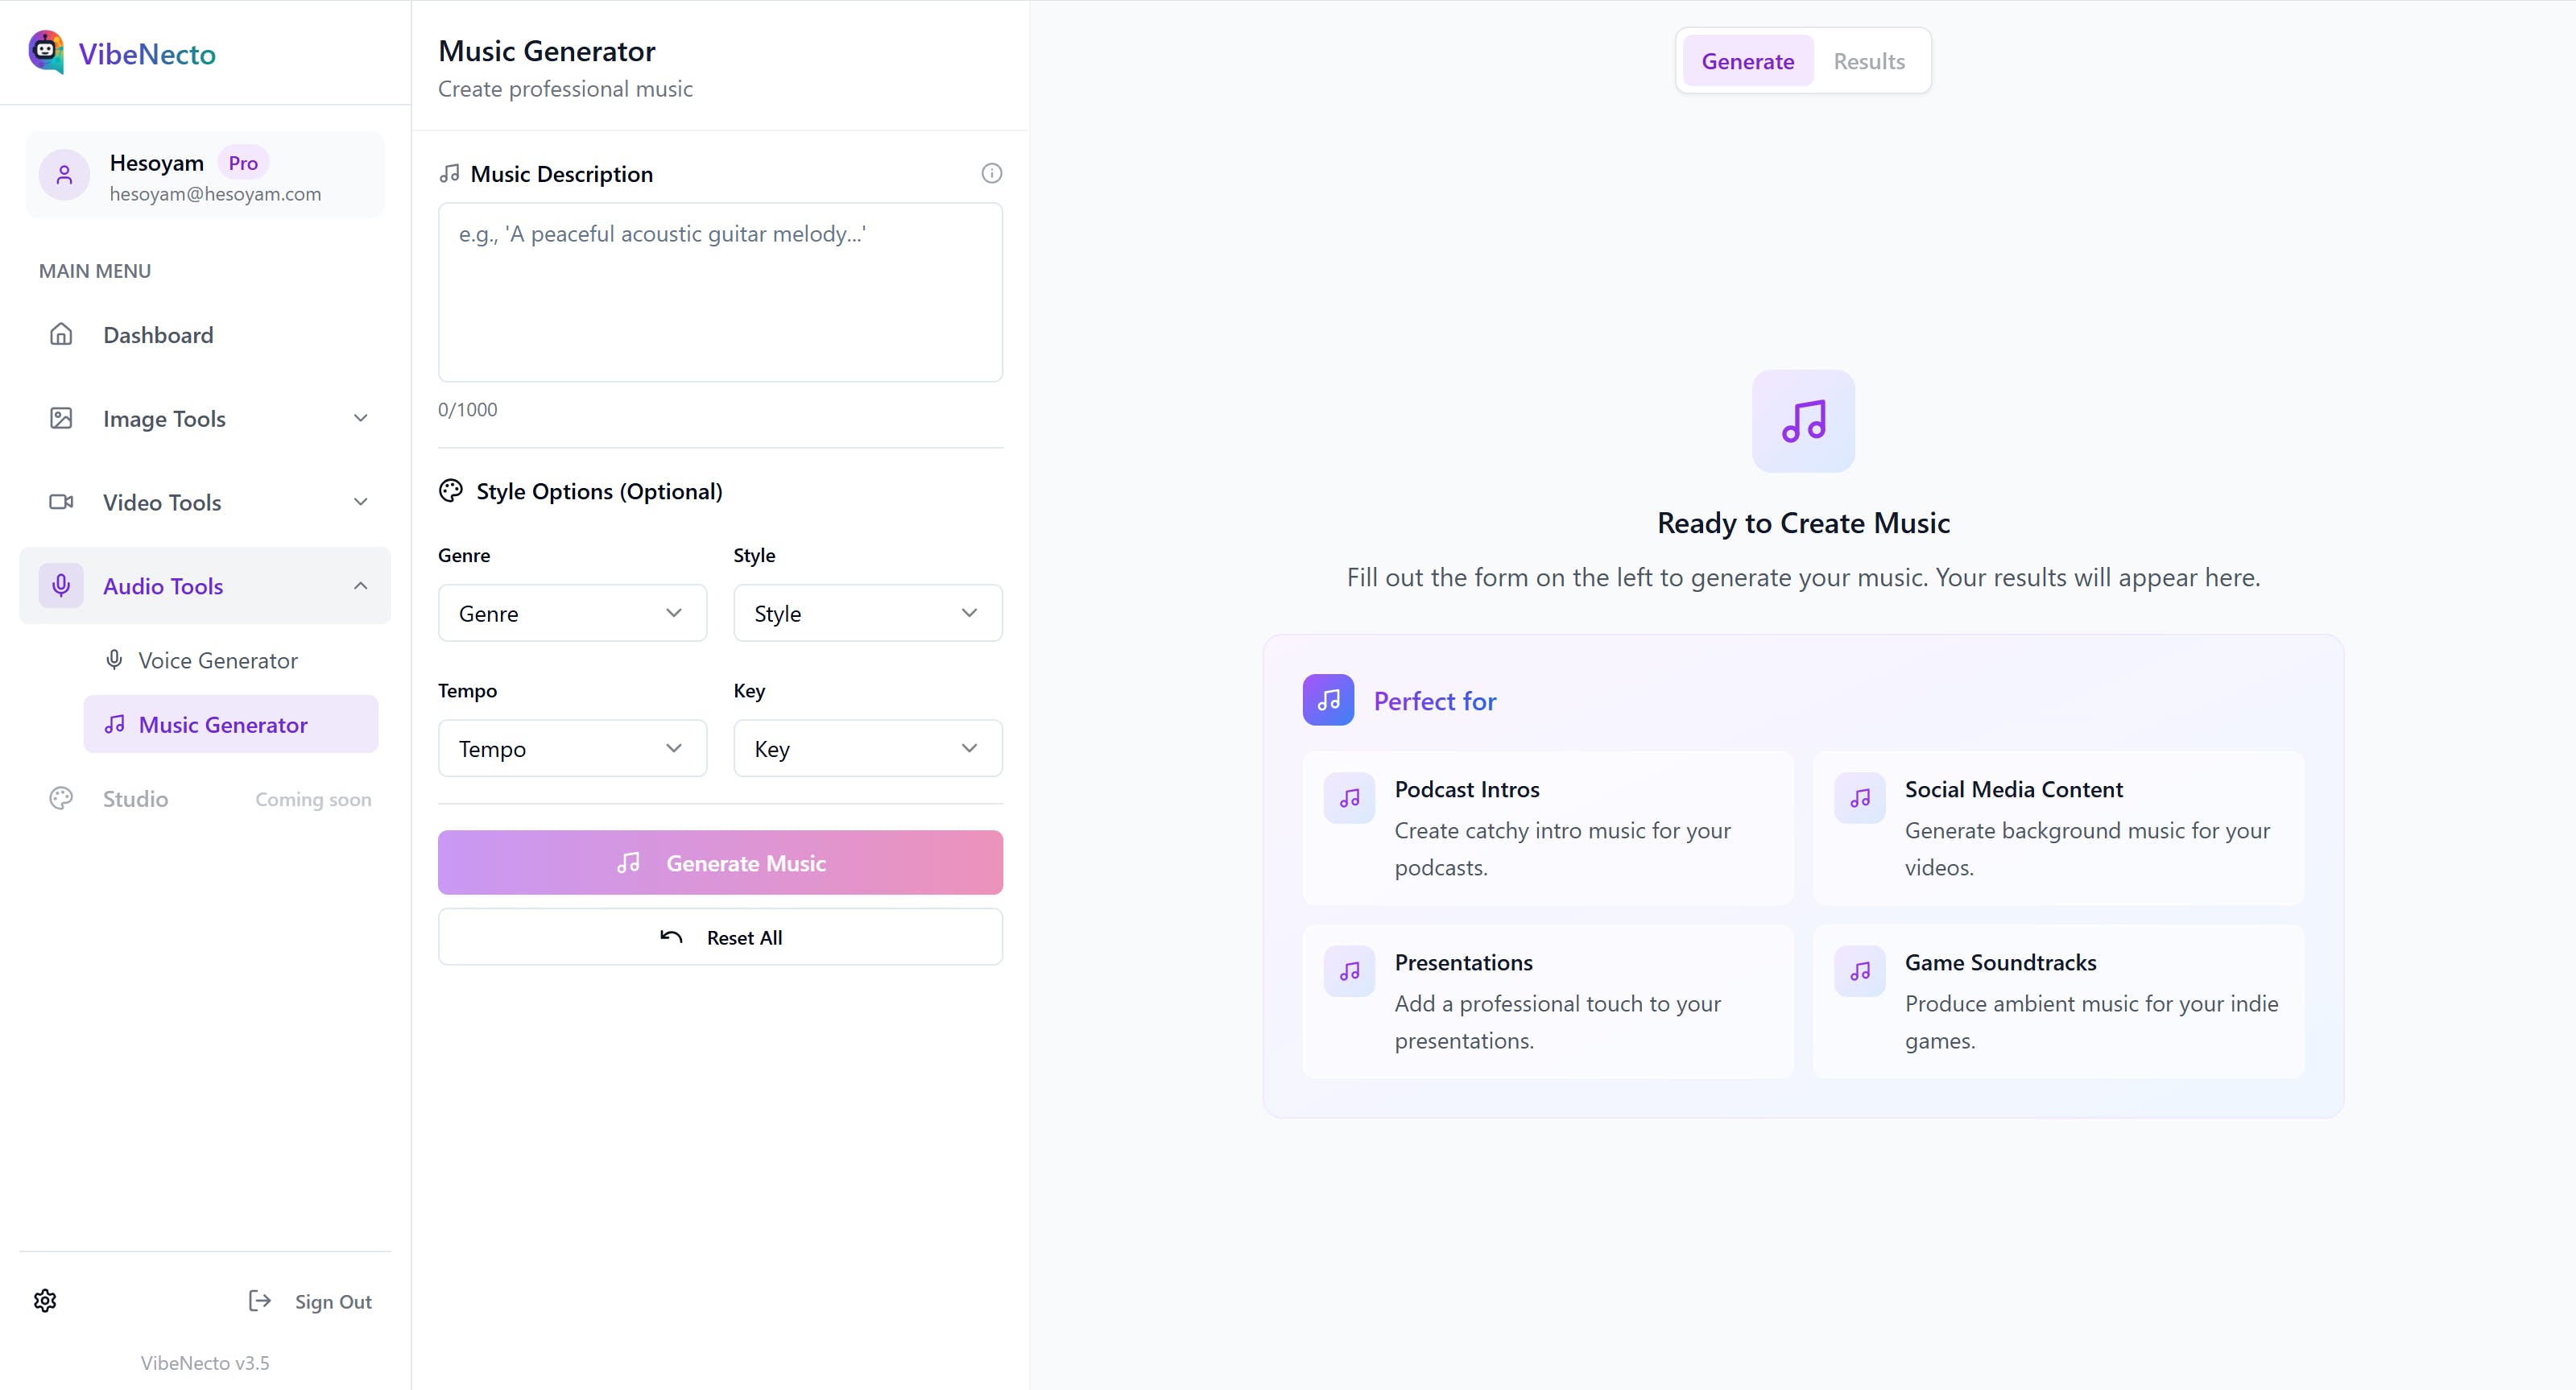
Task: Click the Game Soundtracks card
Action: pos(2058,1001)
